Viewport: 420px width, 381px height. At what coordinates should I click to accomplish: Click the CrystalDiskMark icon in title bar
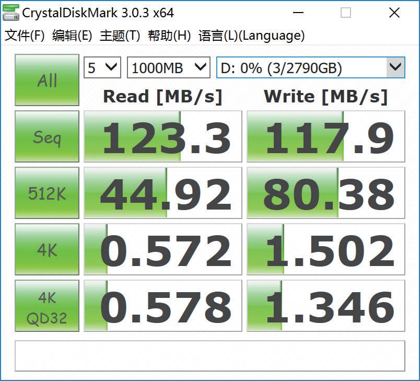click(x=11, y=11)
